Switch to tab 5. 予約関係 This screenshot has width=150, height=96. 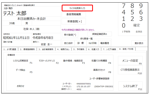tap(79, 49)
